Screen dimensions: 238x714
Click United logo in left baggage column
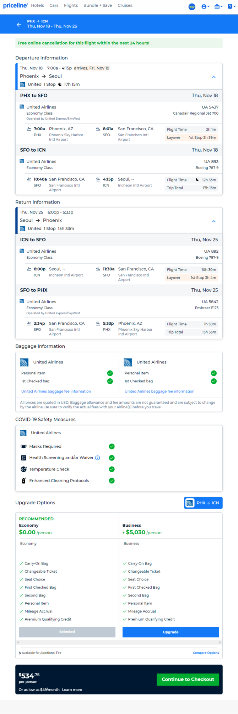(x=25, y=362)
